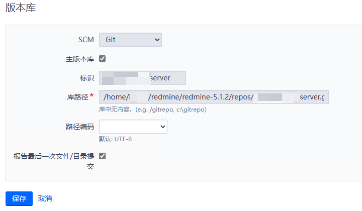
Task: Click the 标识 label text
Action: point(87,78)
